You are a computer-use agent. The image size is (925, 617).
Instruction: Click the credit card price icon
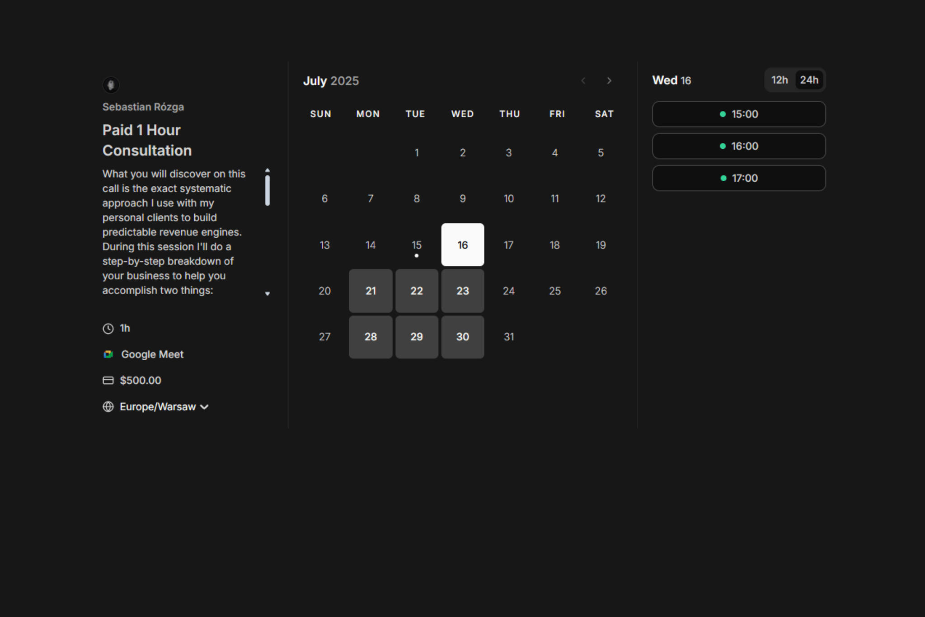click(108, 381)
